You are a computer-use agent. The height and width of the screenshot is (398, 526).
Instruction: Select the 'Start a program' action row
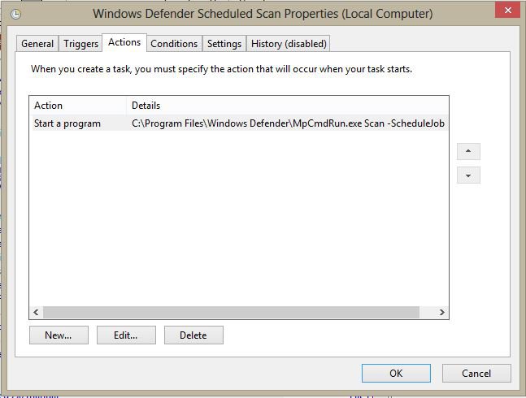67,123
